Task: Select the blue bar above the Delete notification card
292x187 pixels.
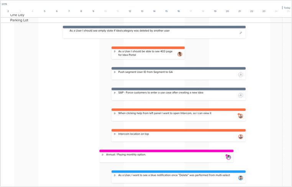Action: 179,172
